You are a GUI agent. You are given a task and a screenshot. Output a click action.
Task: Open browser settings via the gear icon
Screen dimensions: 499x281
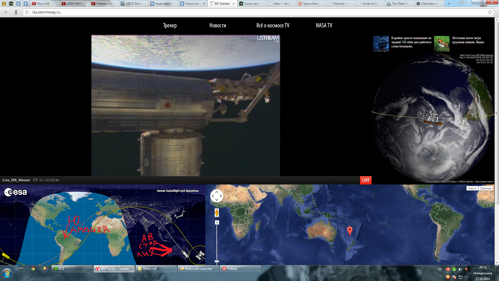pos(462,2)
